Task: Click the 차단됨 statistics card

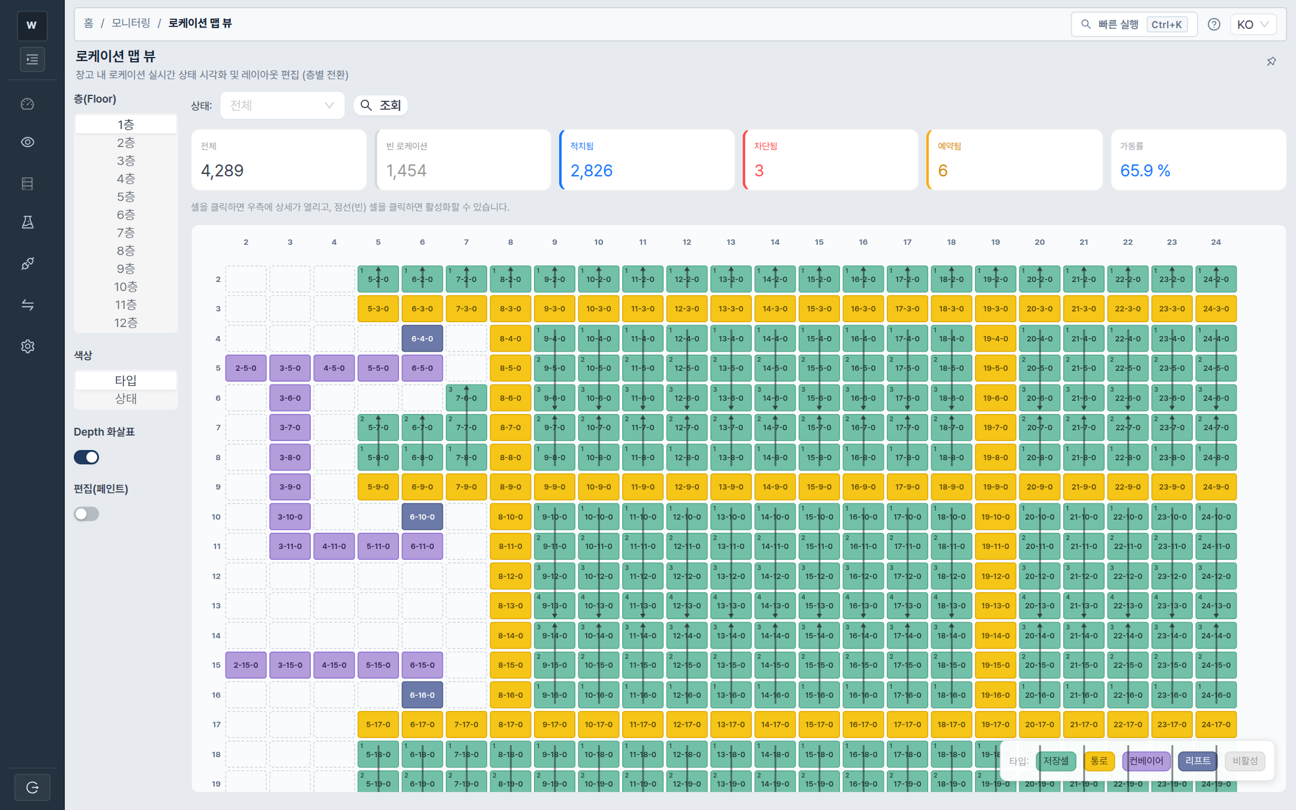Action: point(830,160)
